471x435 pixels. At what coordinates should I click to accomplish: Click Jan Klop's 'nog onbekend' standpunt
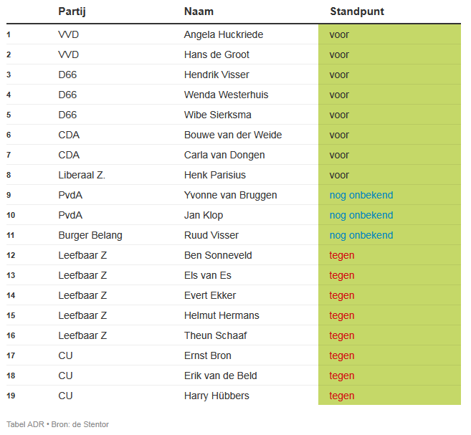click(x=361, y=215)
